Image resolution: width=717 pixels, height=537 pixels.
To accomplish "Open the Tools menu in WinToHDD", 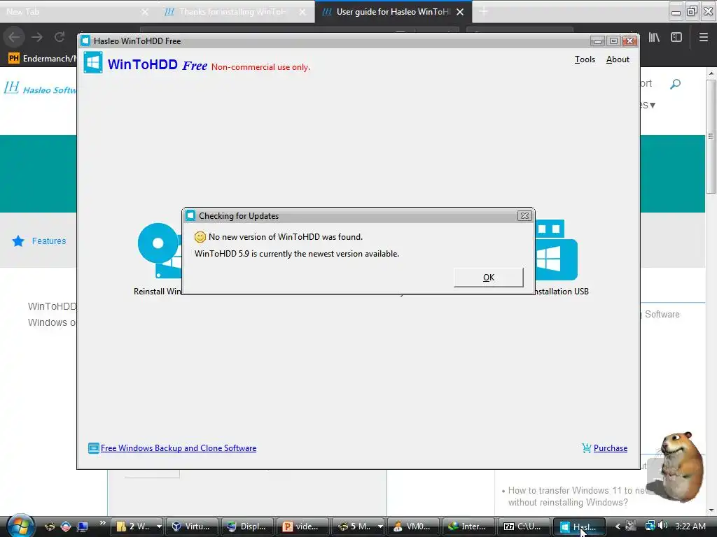I will click(x=585, y=59).
